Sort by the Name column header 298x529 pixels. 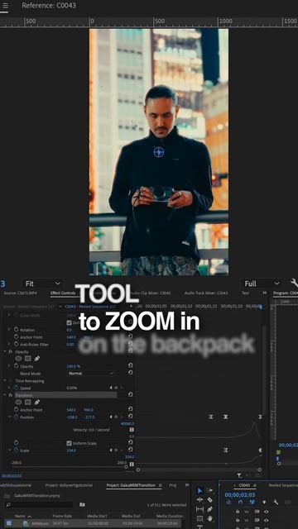[x=20, y=516]
